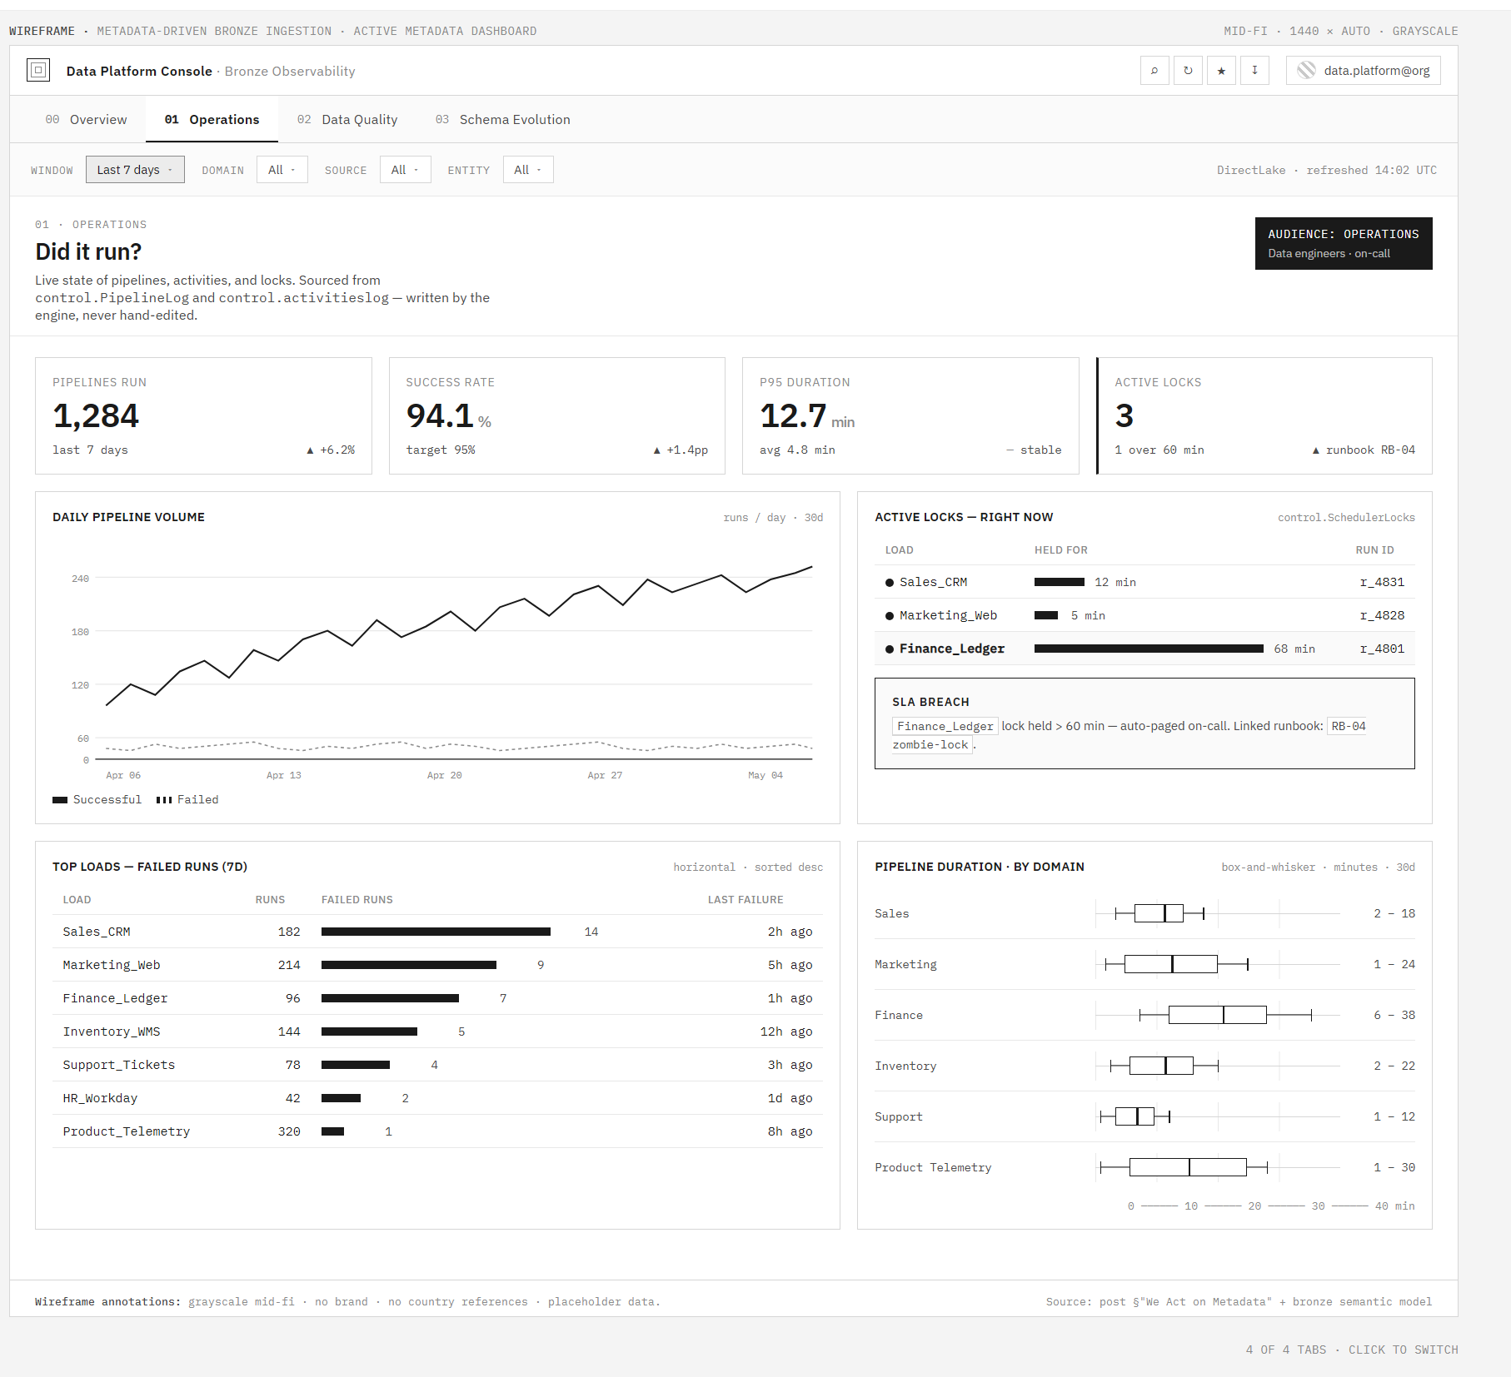Expand the Last 7 days window dropdown
Screen dimensions: 1511x1377
tap(135, 170)
